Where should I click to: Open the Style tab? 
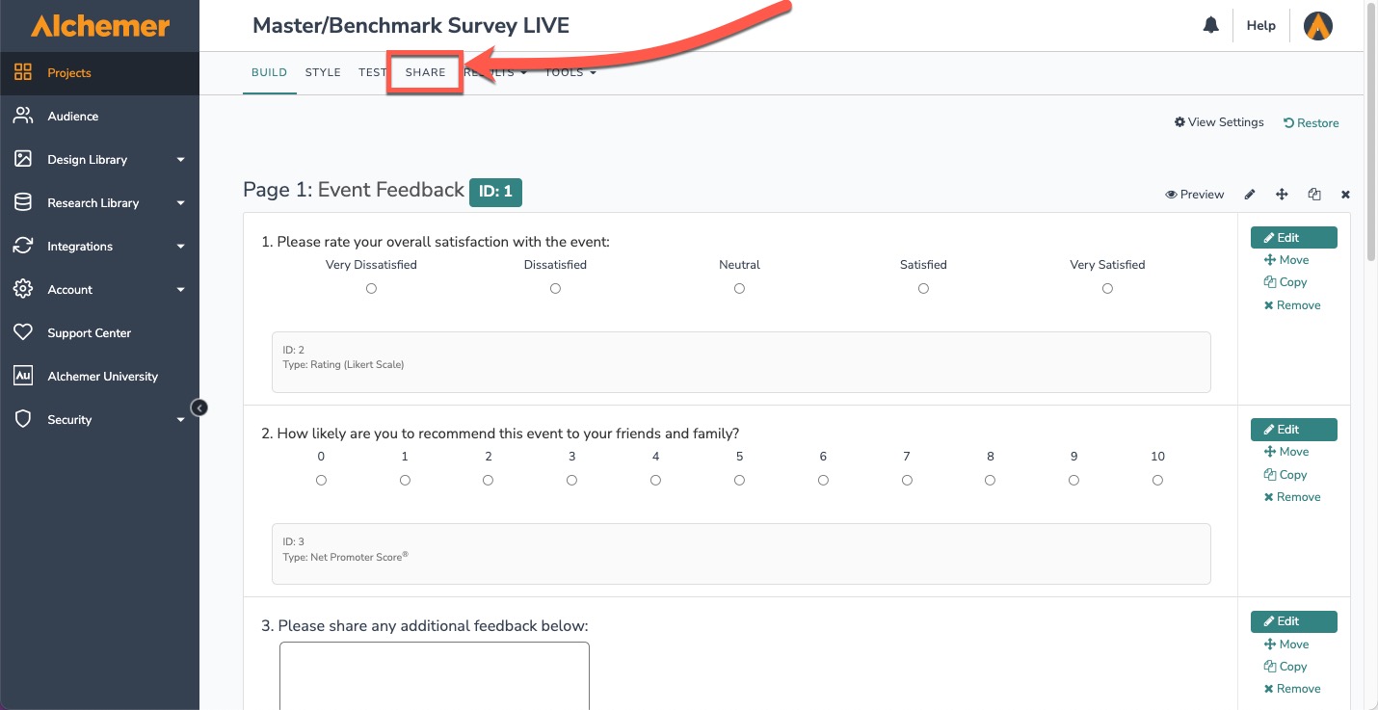[x=323, y=72]
